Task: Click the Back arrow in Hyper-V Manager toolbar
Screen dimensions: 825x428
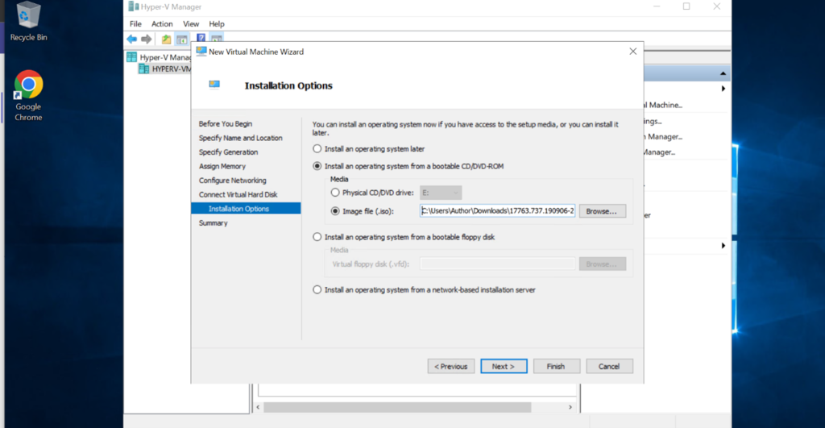Action: tap(131, 39)
